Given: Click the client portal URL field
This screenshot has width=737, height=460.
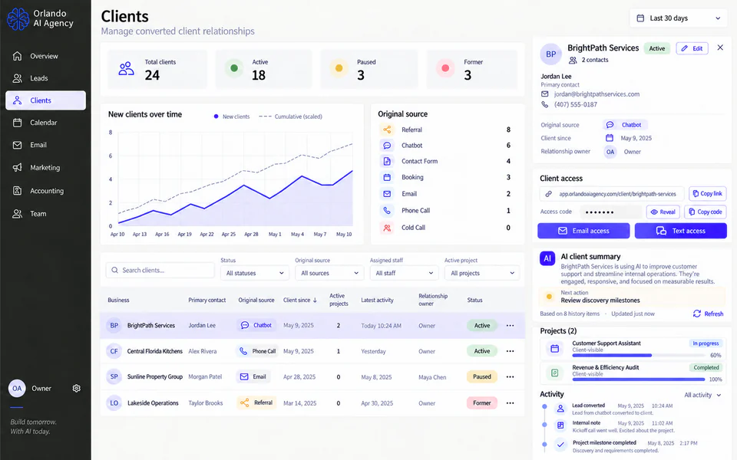Looking at the screenshot, I should [x=612, y=193].
